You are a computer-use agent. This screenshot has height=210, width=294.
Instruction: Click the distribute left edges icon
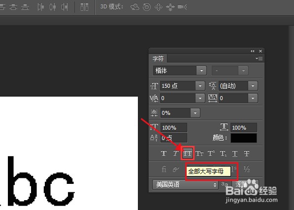pyautogui.click(x=41, y=7)
